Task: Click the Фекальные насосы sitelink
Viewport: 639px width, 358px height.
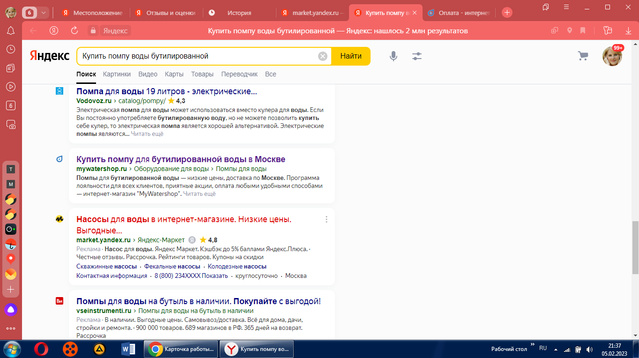Action: point(172,267)
